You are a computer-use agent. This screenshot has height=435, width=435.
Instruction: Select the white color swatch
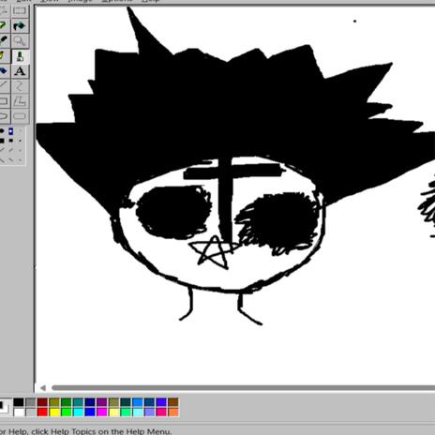coord(19,412)
